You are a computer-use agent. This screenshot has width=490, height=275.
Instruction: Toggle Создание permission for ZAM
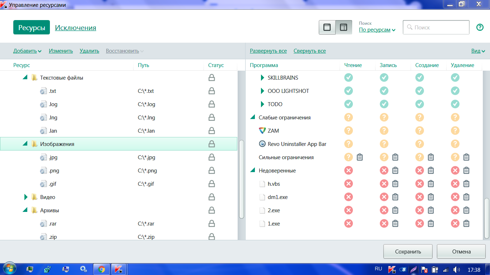click(x=420, y=131)
